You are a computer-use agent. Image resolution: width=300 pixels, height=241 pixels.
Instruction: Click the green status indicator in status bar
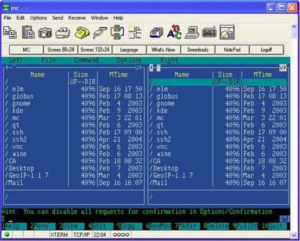pos(6,234)
